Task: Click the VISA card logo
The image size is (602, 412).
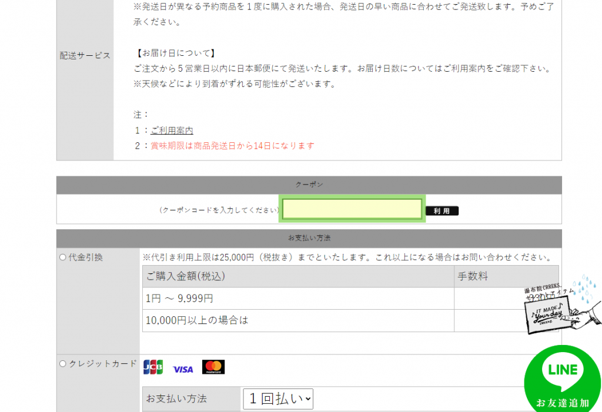Action: (183, 369)
